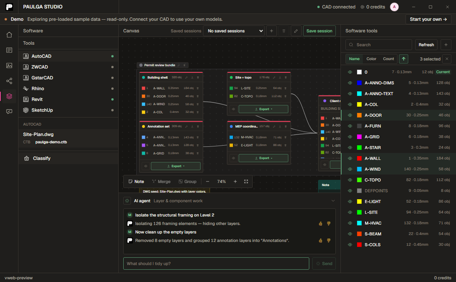Screen dimensions: 456x282
Task: Open the share nodes sidebar icon
Action: pos(9,81)
